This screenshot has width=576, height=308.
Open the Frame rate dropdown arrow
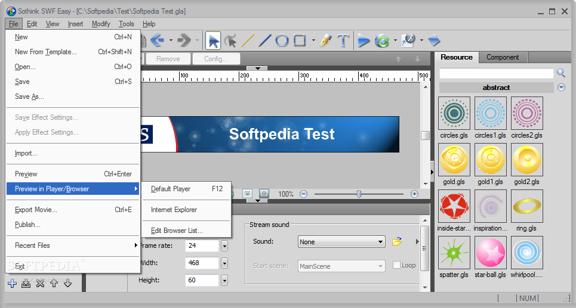click(224, 245)
